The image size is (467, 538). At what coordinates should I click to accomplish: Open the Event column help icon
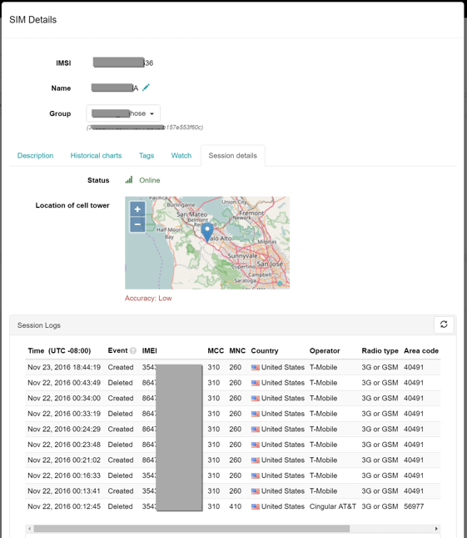133,350
